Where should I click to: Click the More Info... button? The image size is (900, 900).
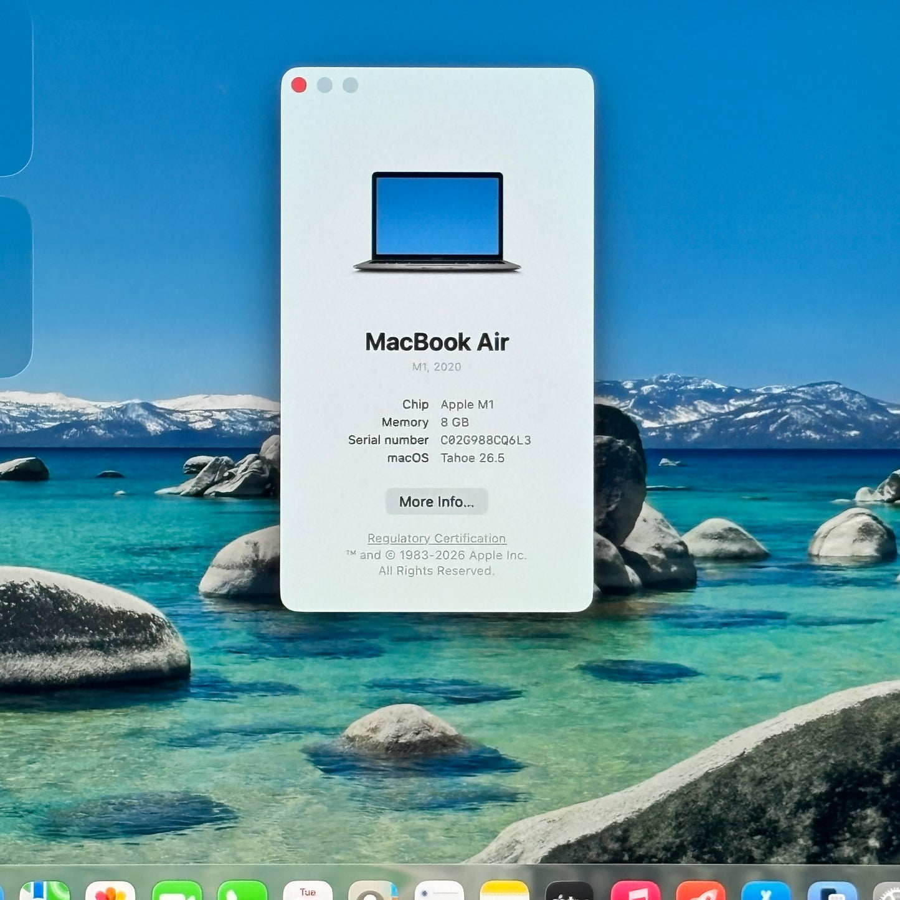[437, 501]
